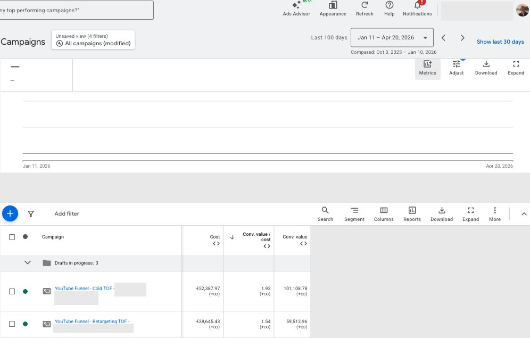Expand the Conv. value / cost column arrows

point(267,246)
